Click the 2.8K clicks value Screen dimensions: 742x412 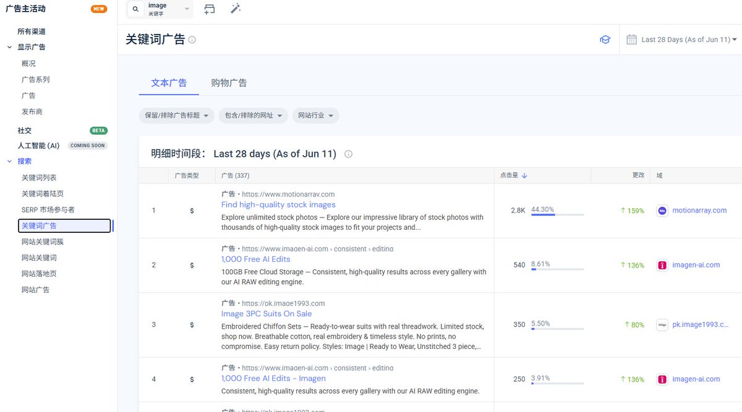click(518, 211)
